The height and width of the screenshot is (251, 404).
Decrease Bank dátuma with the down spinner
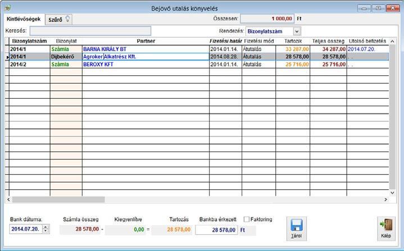[x=46, y=231]
